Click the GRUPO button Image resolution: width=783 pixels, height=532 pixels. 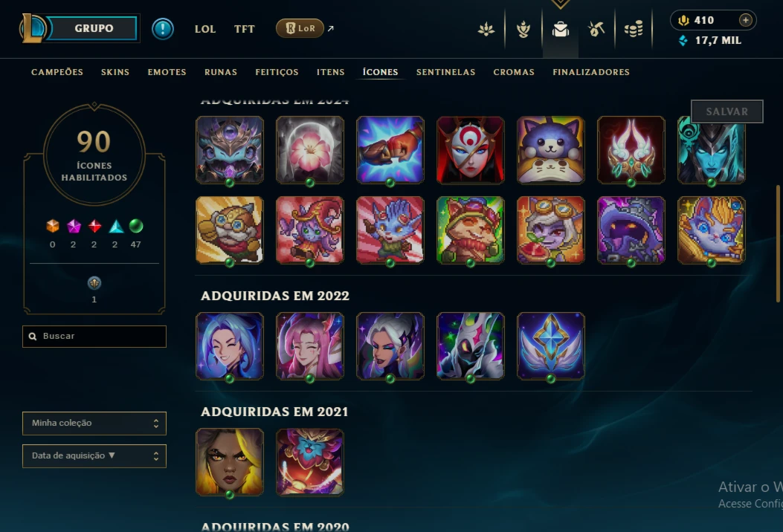(93, 28)
